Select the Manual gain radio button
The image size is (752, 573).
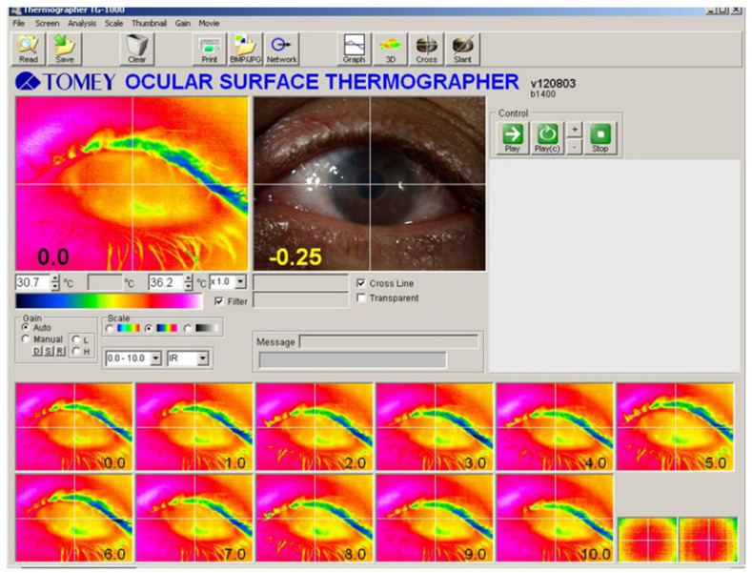coord(26,338)
